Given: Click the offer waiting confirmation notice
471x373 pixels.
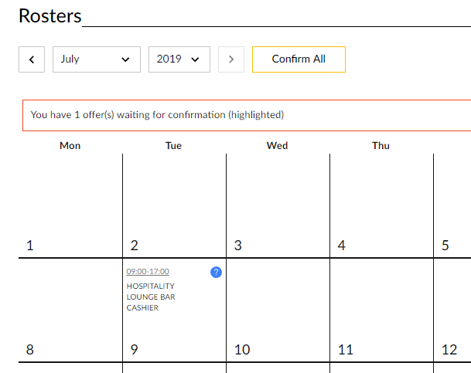Looking at the screenshot, I should pos(247,115).
